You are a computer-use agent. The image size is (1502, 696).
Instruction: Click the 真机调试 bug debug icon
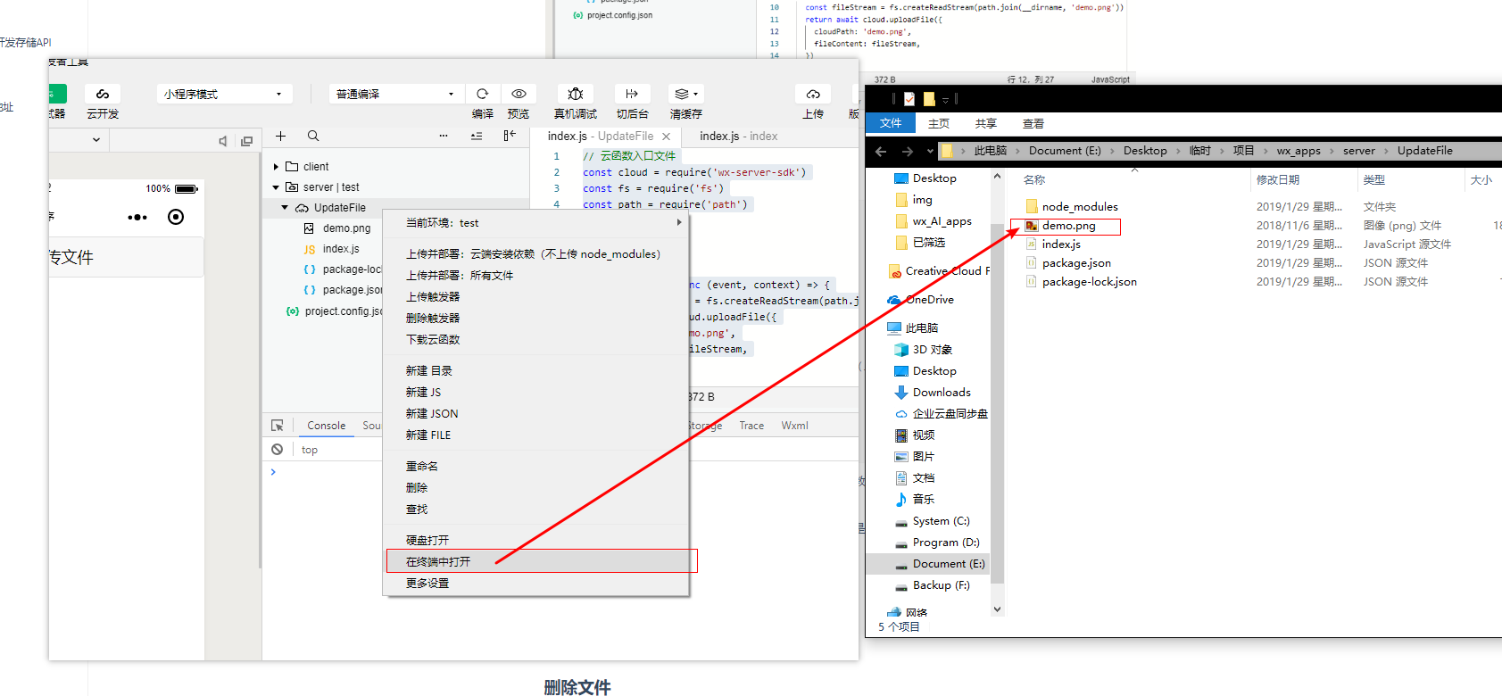(x=576, y=94)
